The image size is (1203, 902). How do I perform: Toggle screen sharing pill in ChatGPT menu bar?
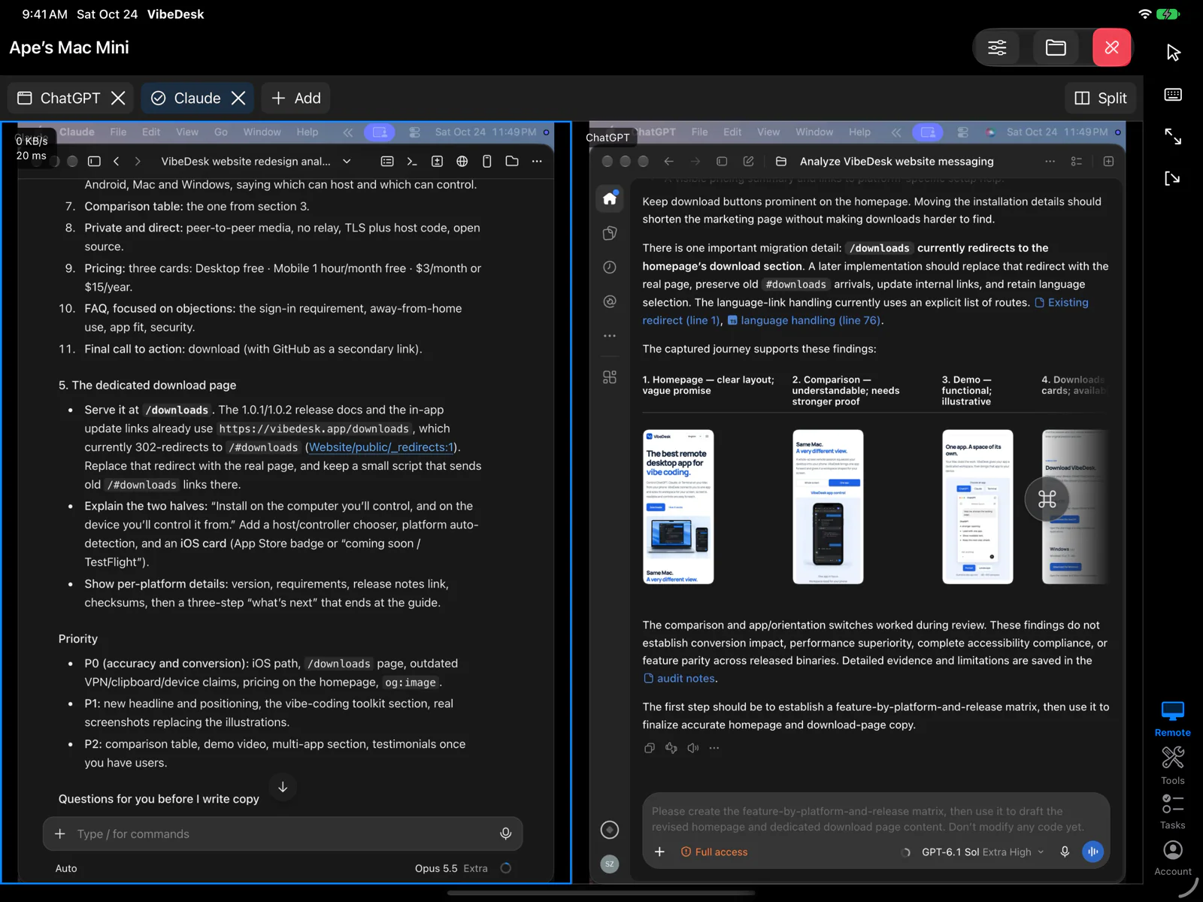coord(928,132)
